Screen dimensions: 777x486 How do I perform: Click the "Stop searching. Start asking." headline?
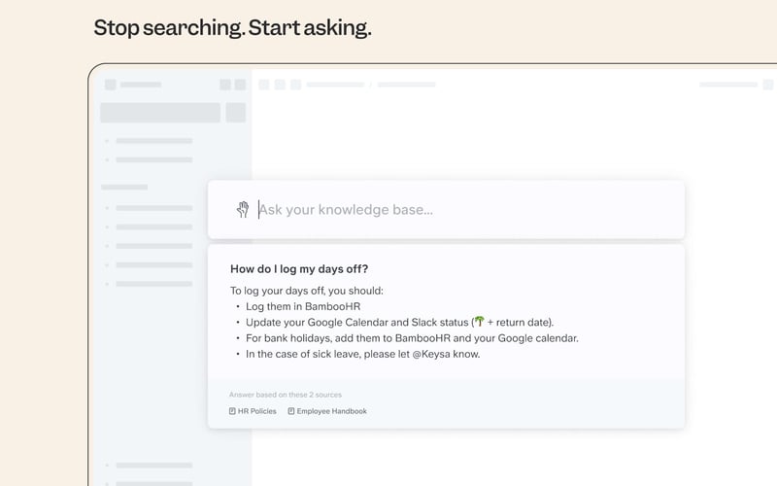(x=232, y=27)
